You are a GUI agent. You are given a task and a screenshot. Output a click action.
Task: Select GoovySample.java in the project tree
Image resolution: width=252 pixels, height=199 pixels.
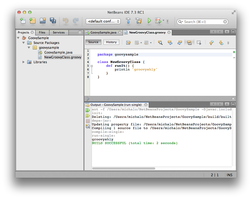[x=58, y=52]
